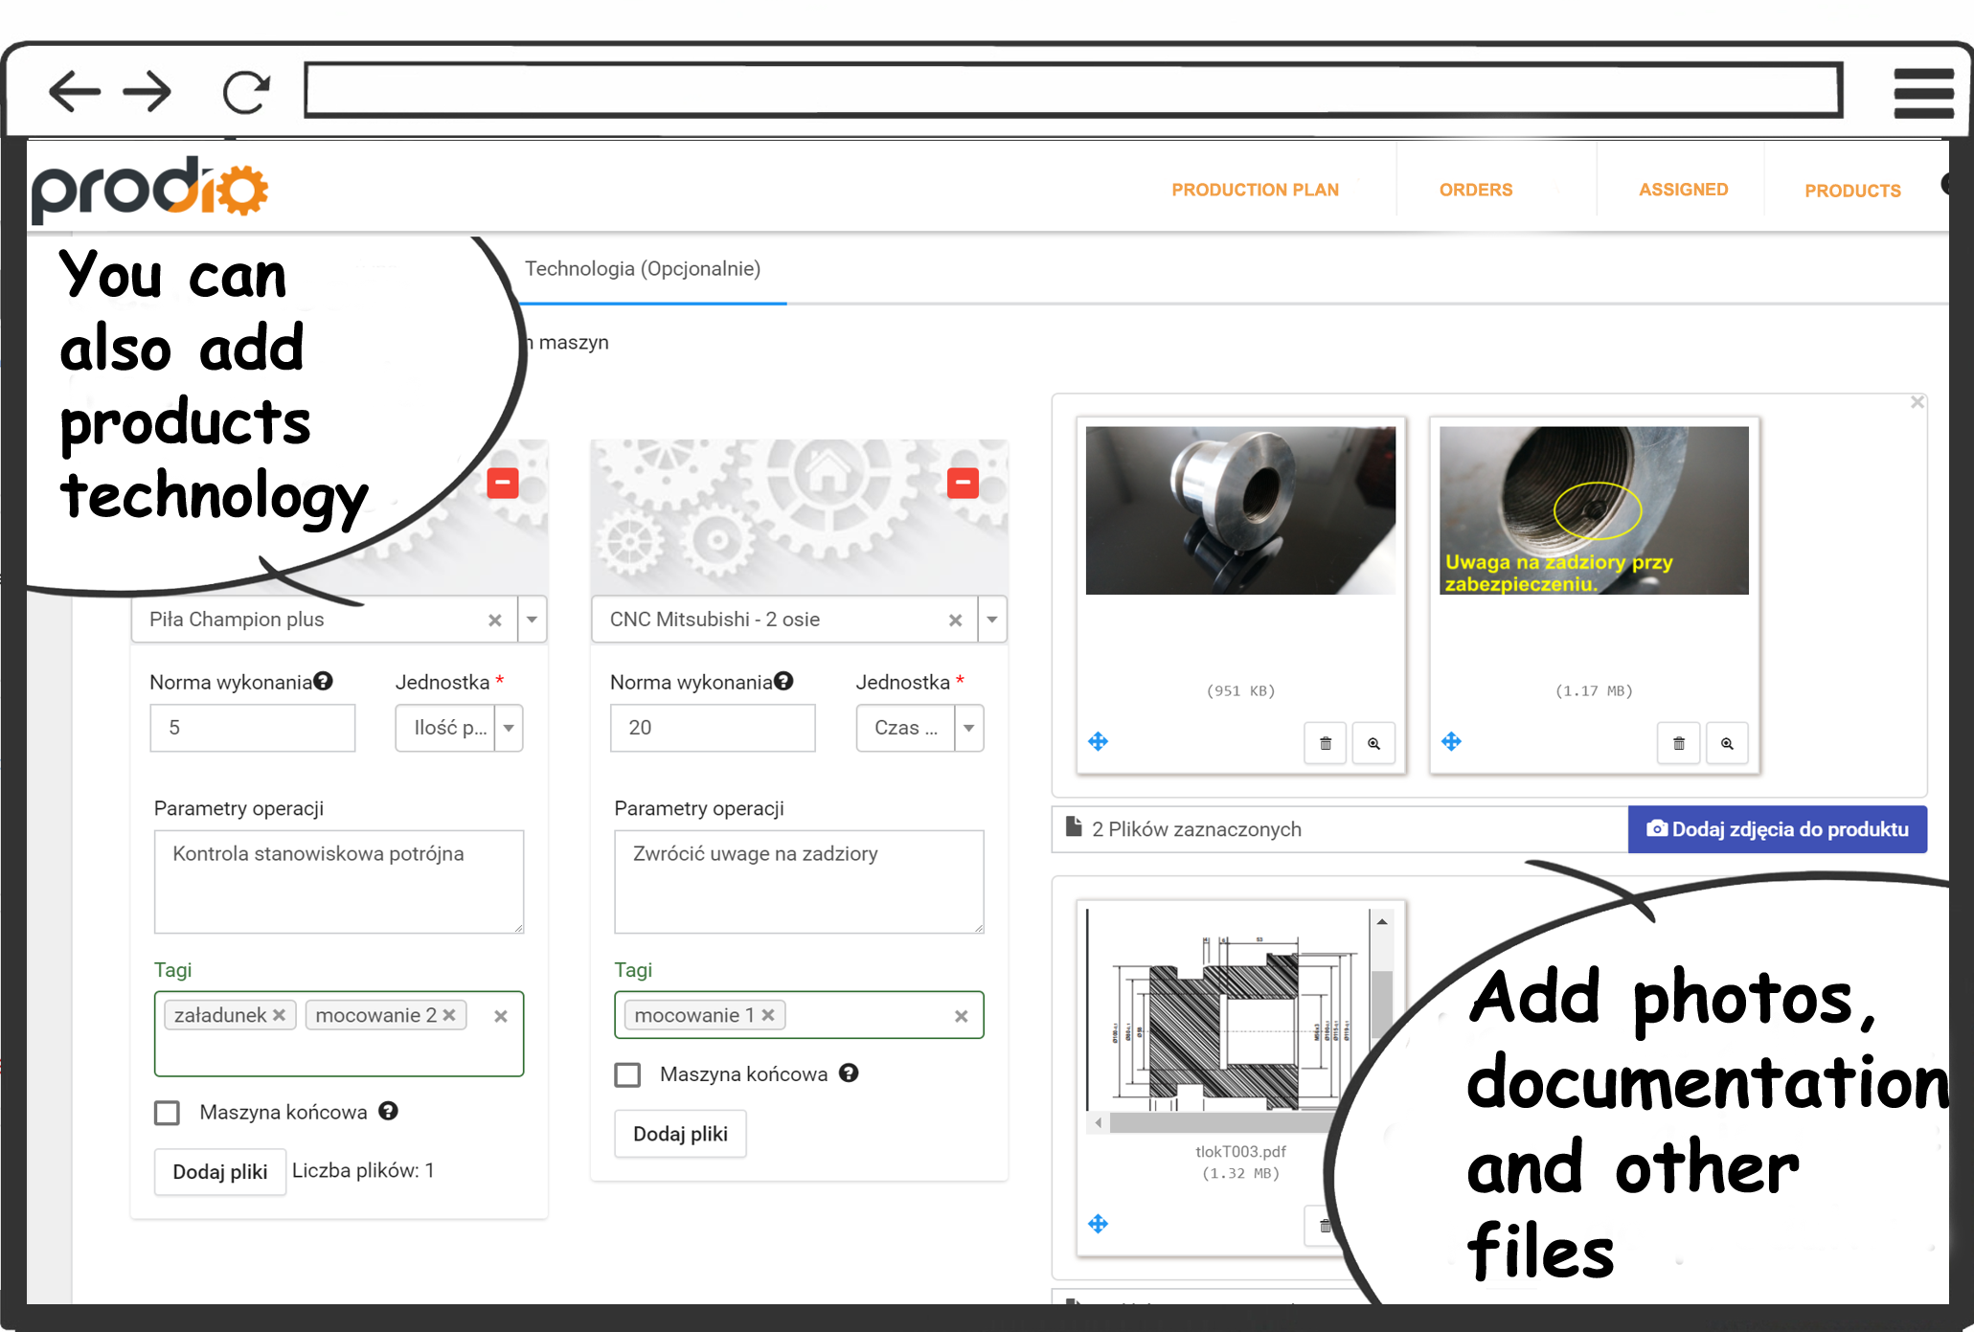Open the PRODUCTION PLAN menu
Screen dimensions: 1974x1332
tap(1256, 190)
